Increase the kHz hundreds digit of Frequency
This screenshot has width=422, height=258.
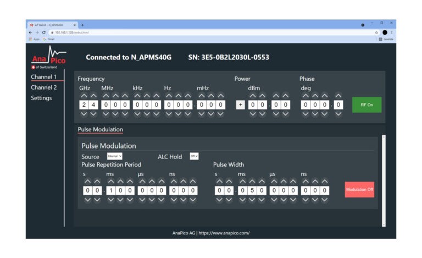[137, 96]
